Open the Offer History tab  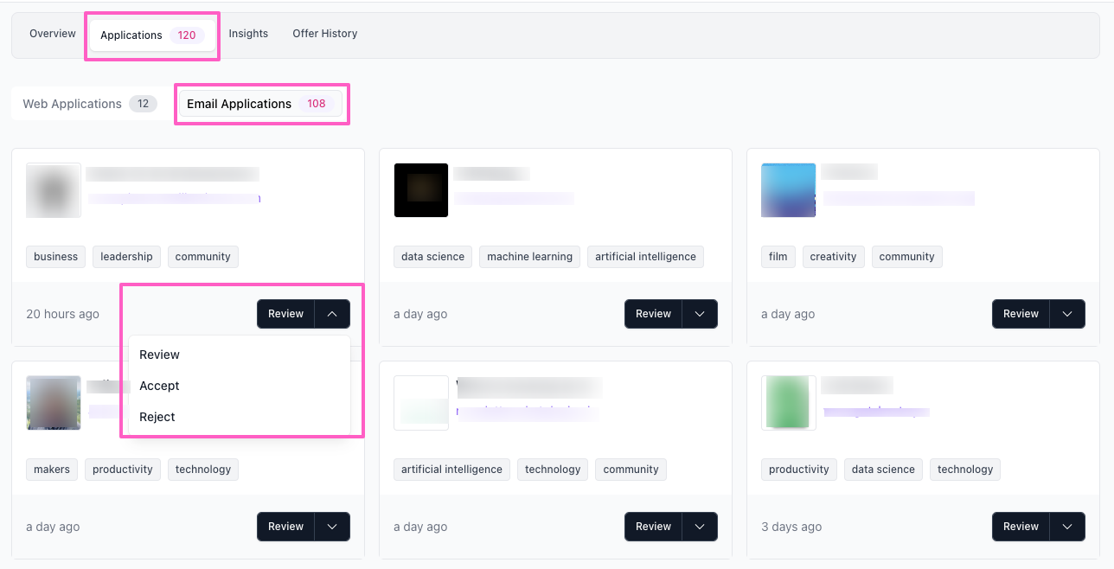(x=324, y=34)
